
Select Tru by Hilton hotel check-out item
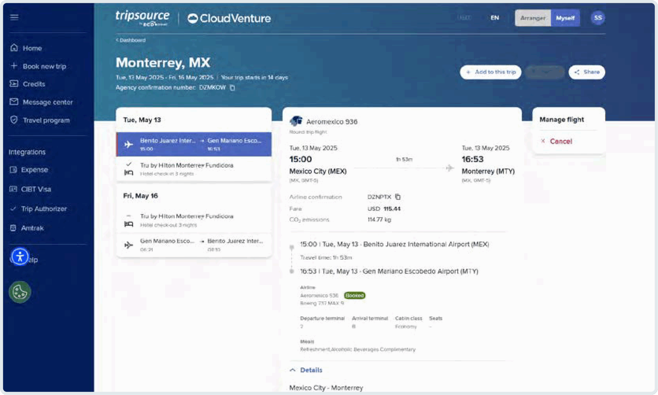[194, 220]
